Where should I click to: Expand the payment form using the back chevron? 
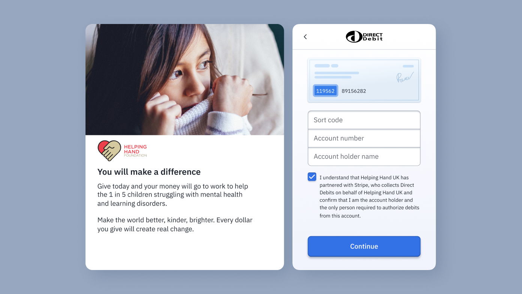(305, 37)
